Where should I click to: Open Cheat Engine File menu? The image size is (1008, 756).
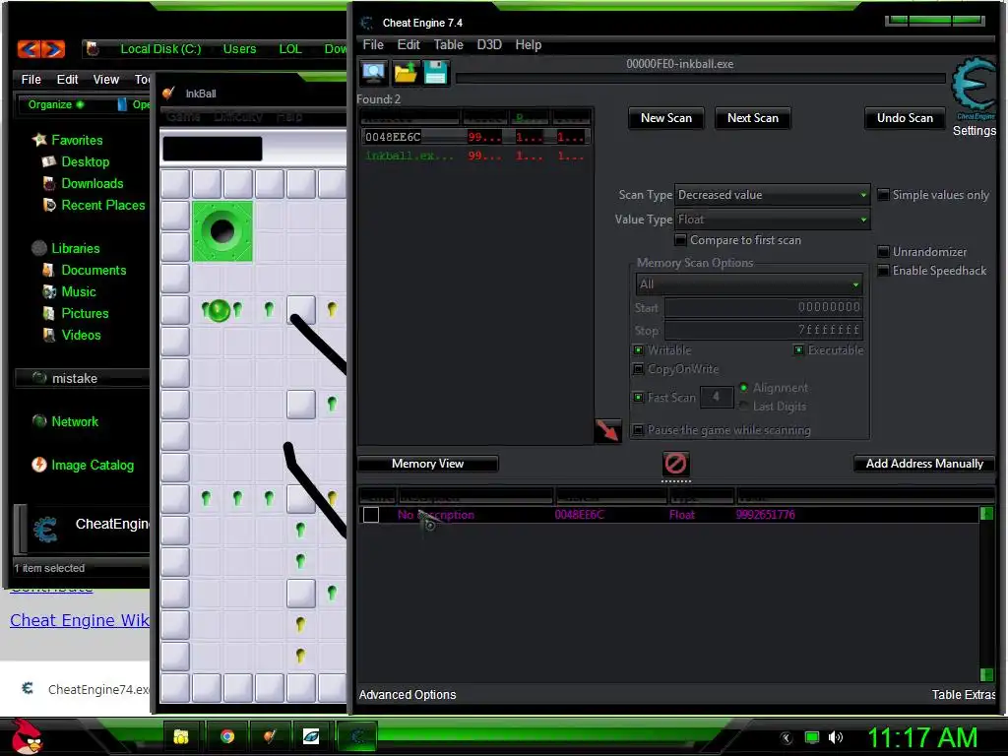pos(373,44)
